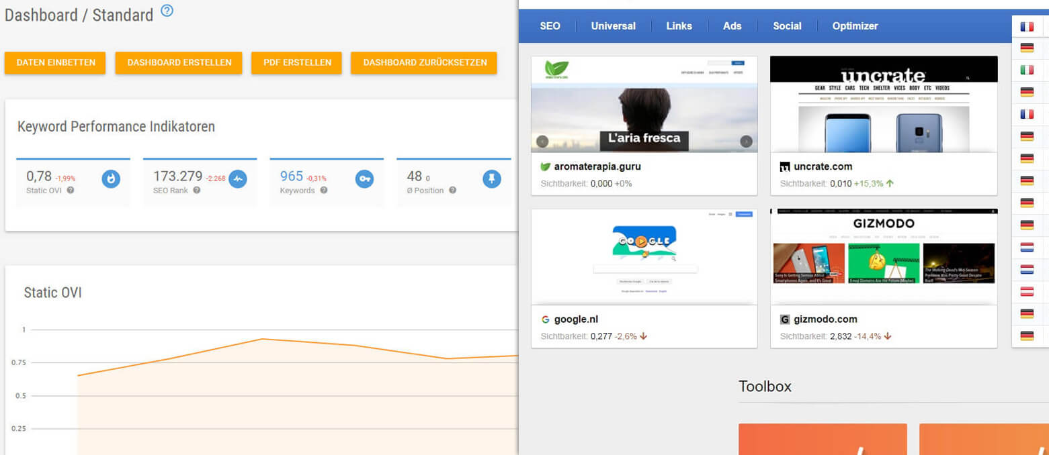Click next arrow on aromaterapia.guru preview

(x=746, y=142)
